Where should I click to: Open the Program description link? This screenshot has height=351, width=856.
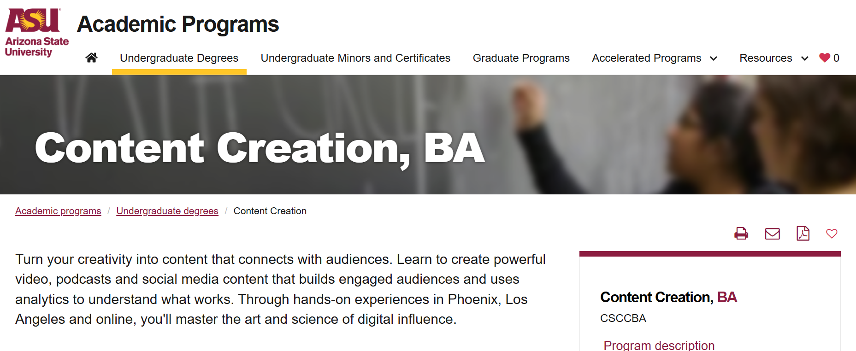(x=659, y=345)
